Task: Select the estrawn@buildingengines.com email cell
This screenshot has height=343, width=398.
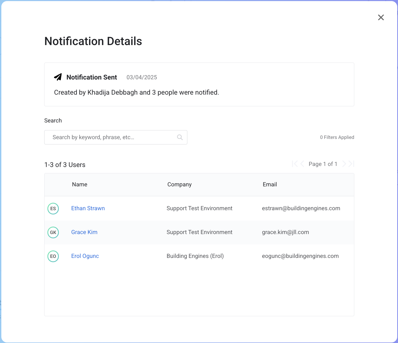Action: pyautogui.click(x=301, y=208)
